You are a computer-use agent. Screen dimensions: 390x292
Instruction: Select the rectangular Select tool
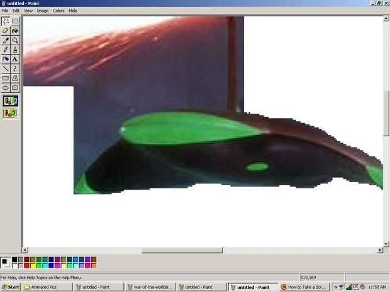point(15,21)
